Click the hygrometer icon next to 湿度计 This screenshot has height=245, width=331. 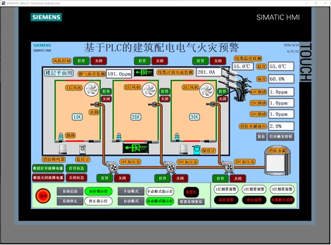pyautogui.click(x=197, y=150)
